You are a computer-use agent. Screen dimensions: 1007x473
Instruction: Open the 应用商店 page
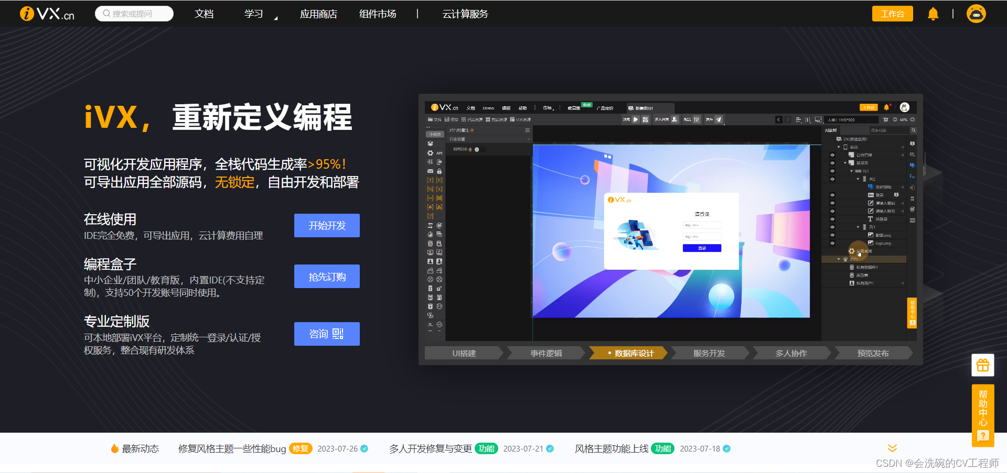point(318,14)
